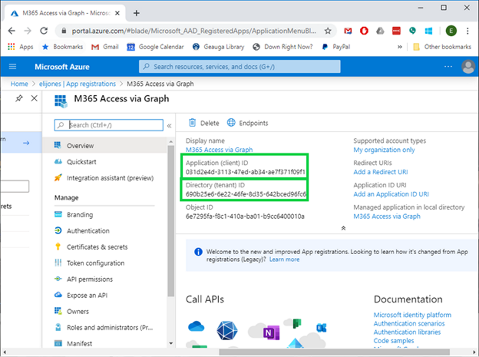The width and height of the screenshot is (479, 357).
Task: Click the Delete trash icon
Action: 192,123
